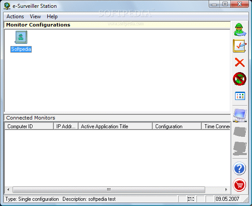The width and height of the screenshot is (252, 206).
Task: Click the left arrow of the horizontal scrollbar
Action: coord(8,189)
